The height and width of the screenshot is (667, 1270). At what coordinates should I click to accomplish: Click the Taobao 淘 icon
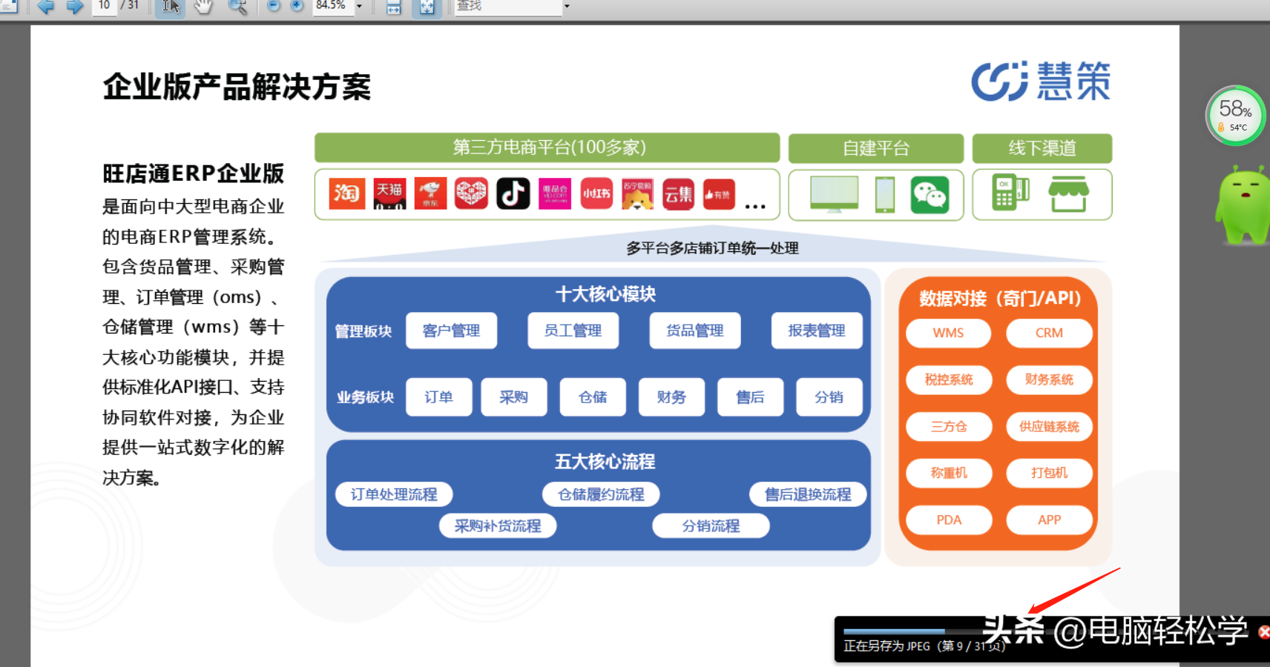pyautogui.click(x=346, y=194)
